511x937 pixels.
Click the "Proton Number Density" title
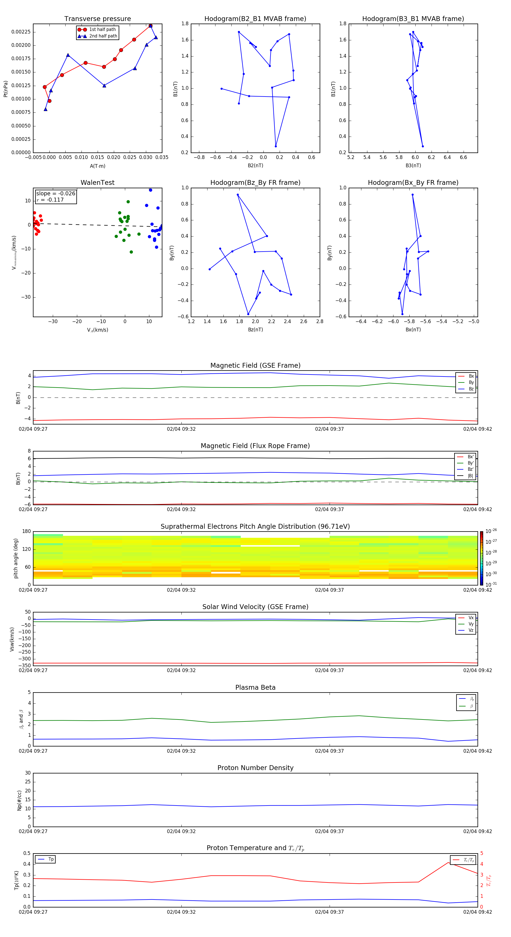point(255,768)
